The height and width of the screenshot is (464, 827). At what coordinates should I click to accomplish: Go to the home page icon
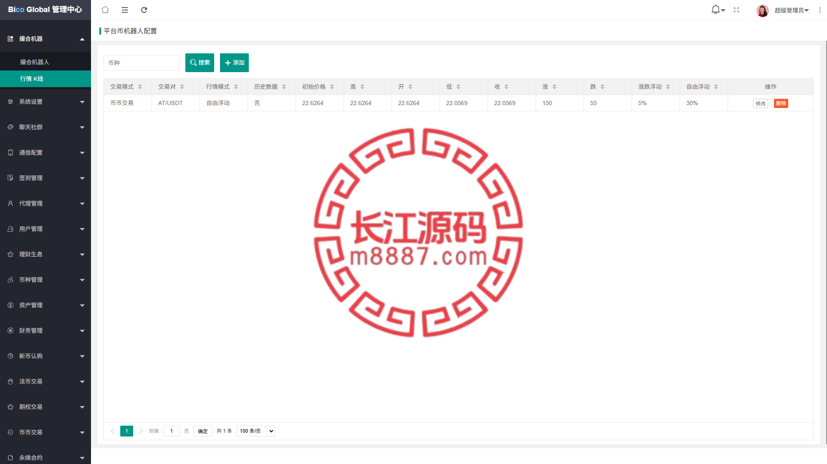tap(105, 10)
